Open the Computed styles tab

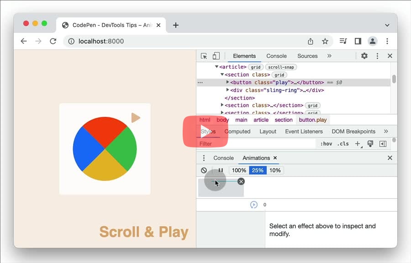[x=237, y=131]
